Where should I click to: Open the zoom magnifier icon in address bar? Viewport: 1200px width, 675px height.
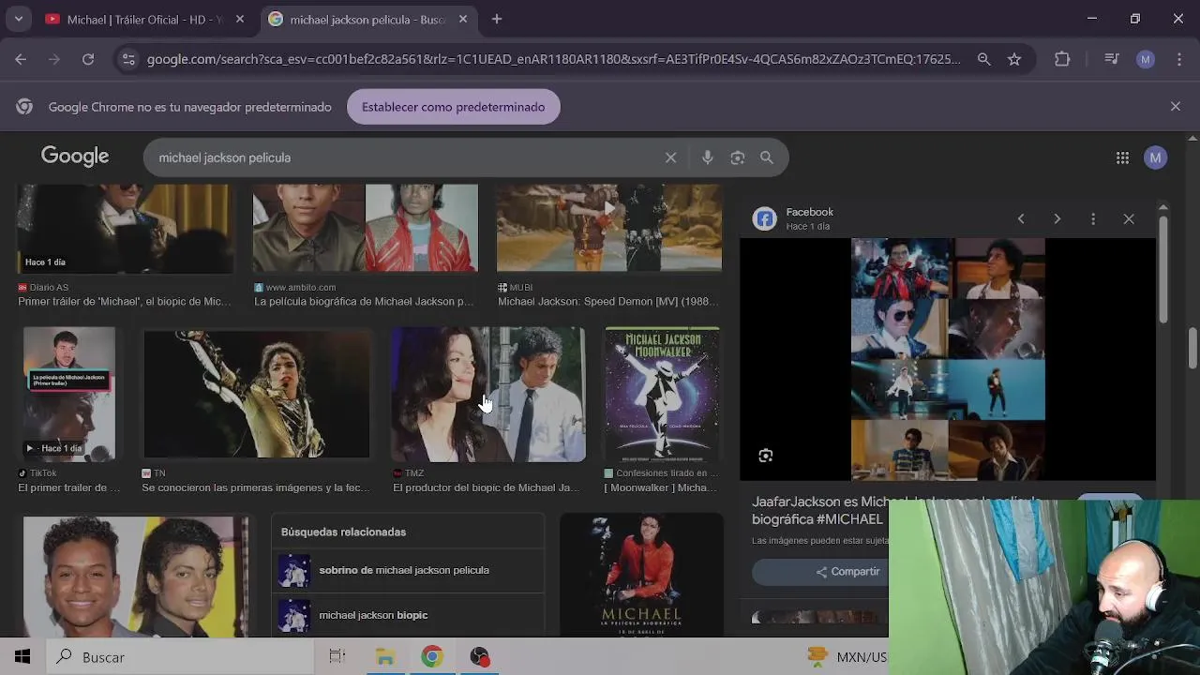click(x=983, y=59)
